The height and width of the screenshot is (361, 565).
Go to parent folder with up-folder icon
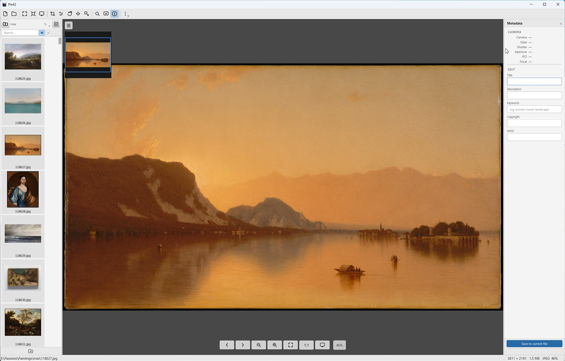coord(5,24)
